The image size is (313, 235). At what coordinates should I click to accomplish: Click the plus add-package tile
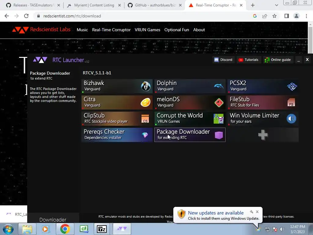pos(263,135)
